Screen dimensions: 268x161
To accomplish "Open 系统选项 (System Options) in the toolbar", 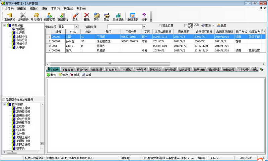I will point(10,17).
